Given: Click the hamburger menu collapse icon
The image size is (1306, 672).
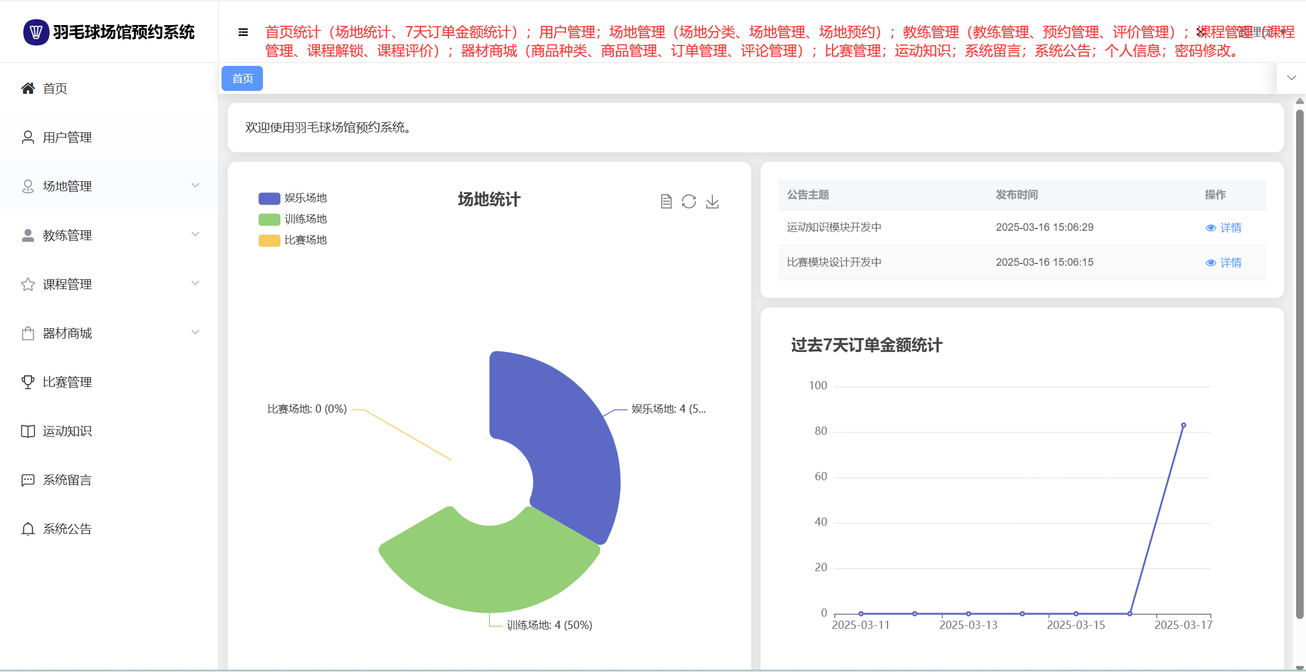Looking at the screenshot, I should coord(243,33).
